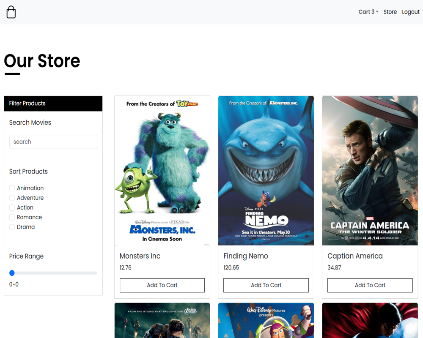Open the Toy Story Disney poster thumbnail
The width and height of the screenshot is (423, 338).
pos(266,321)
